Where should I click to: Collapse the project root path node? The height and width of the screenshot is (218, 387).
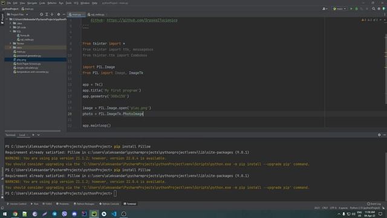pos(7,19)
